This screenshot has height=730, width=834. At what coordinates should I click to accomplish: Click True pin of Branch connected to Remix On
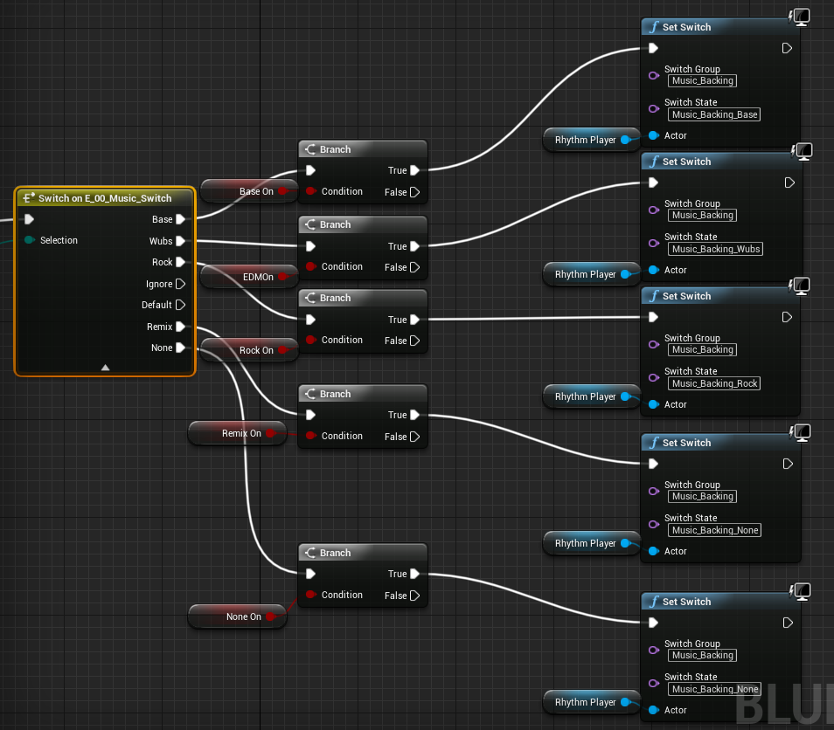(x=415, y=415)
